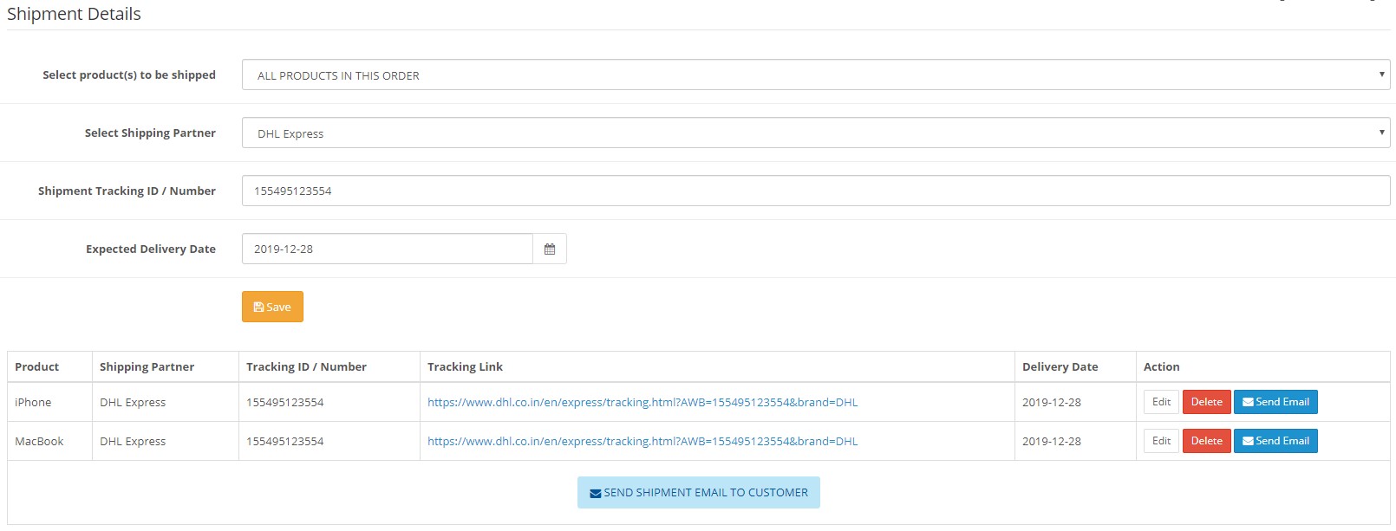Edit the MacBook shipment row
Image resolution: width=1396 pixels, height=531 pixels.
(1161, 441)
